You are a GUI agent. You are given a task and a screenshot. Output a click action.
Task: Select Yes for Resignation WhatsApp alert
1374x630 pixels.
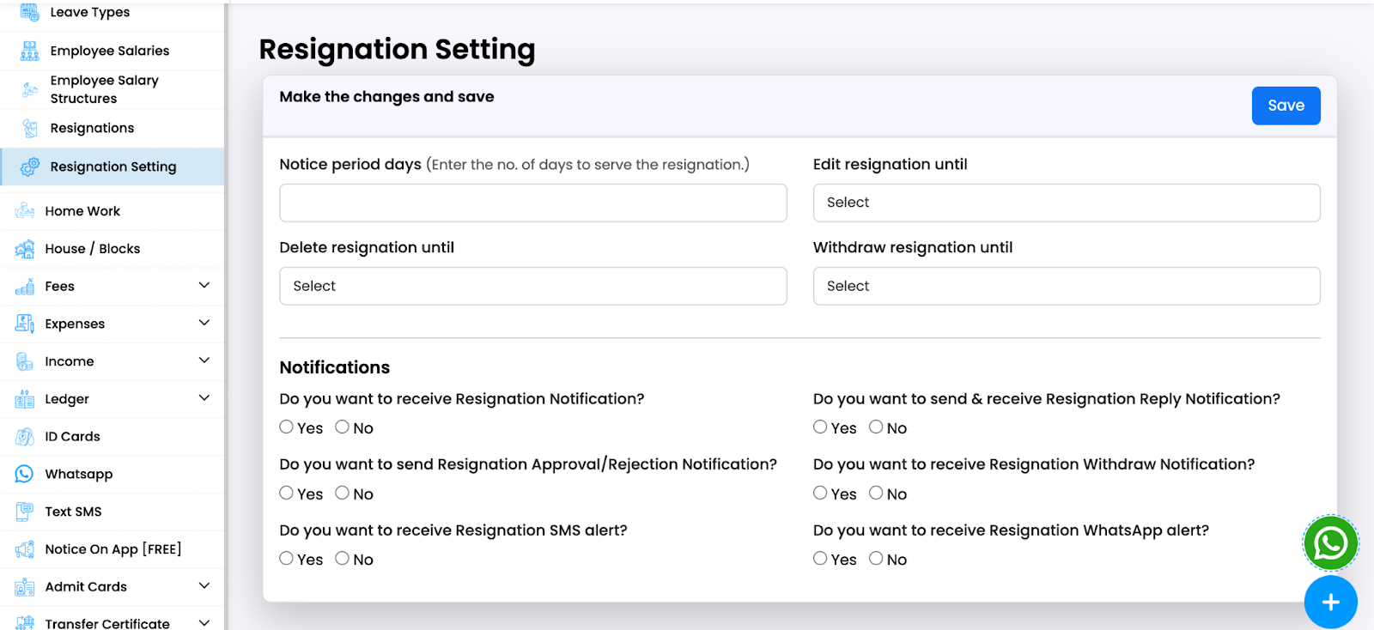[x=820, y=559]
